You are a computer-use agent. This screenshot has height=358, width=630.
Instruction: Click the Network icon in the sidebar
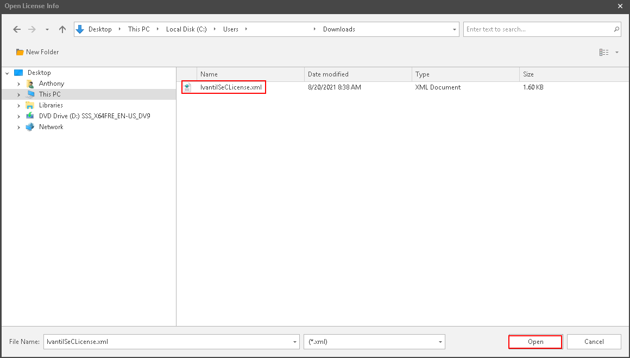(x=30, y=126)
